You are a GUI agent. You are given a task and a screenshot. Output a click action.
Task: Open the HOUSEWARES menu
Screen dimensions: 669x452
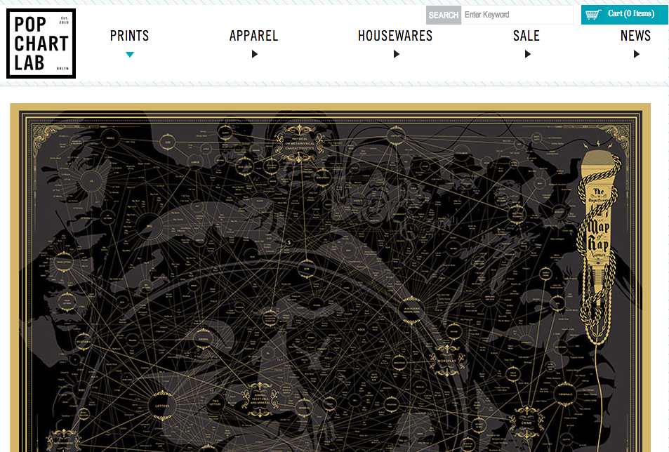point(395,36)
